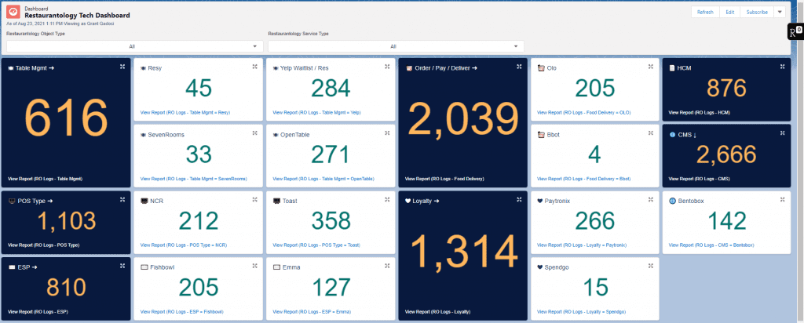Expand the SevenRooms widget
Screen dimensions: 804x323
(255, 133)
